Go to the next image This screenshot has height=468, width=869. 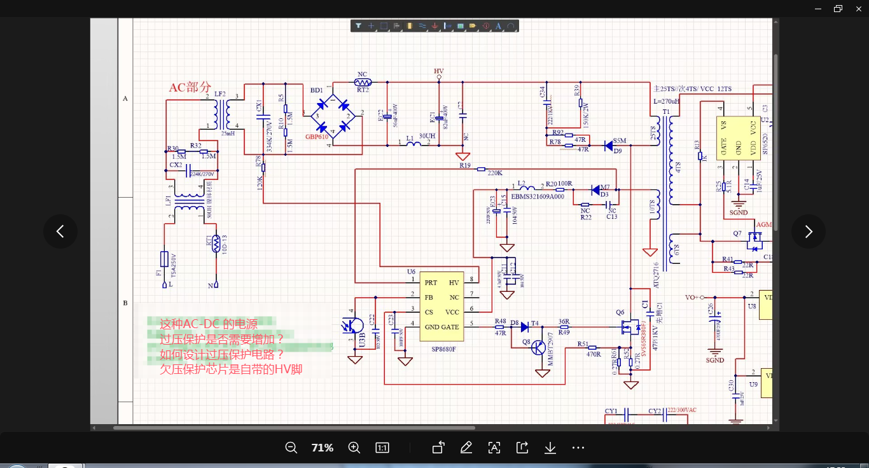[x=809, y=231]
